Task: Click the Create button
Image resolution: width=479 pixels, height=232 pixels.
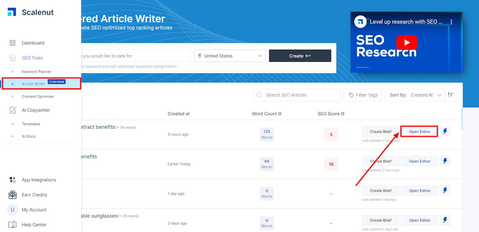Action: tap(300, 56)
